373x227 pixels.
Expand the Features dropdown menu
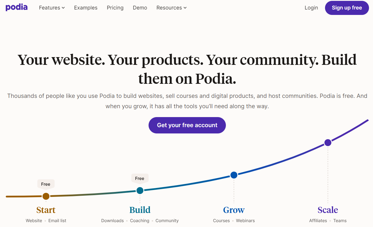coord(52,8)
